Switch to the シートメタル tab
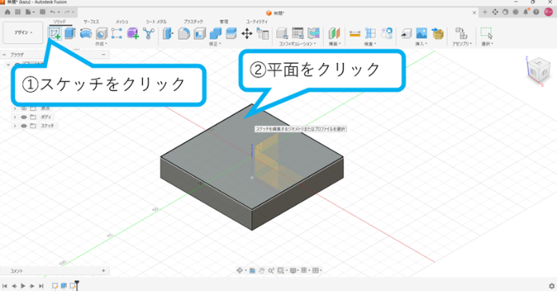The width and height of the screenshot is (557, 291). coord(156,22)
